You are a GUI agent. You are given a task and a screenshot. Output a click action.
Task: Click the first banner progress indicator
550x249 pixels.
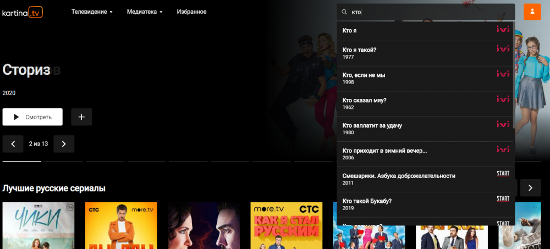pos(22,162)
